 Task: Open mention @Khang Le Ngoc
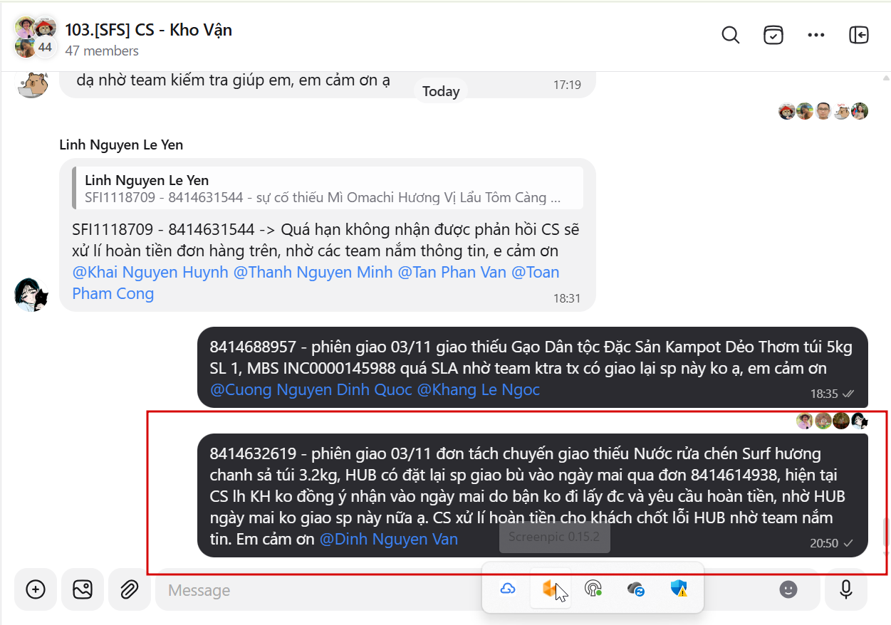click(x=478, y=389)
